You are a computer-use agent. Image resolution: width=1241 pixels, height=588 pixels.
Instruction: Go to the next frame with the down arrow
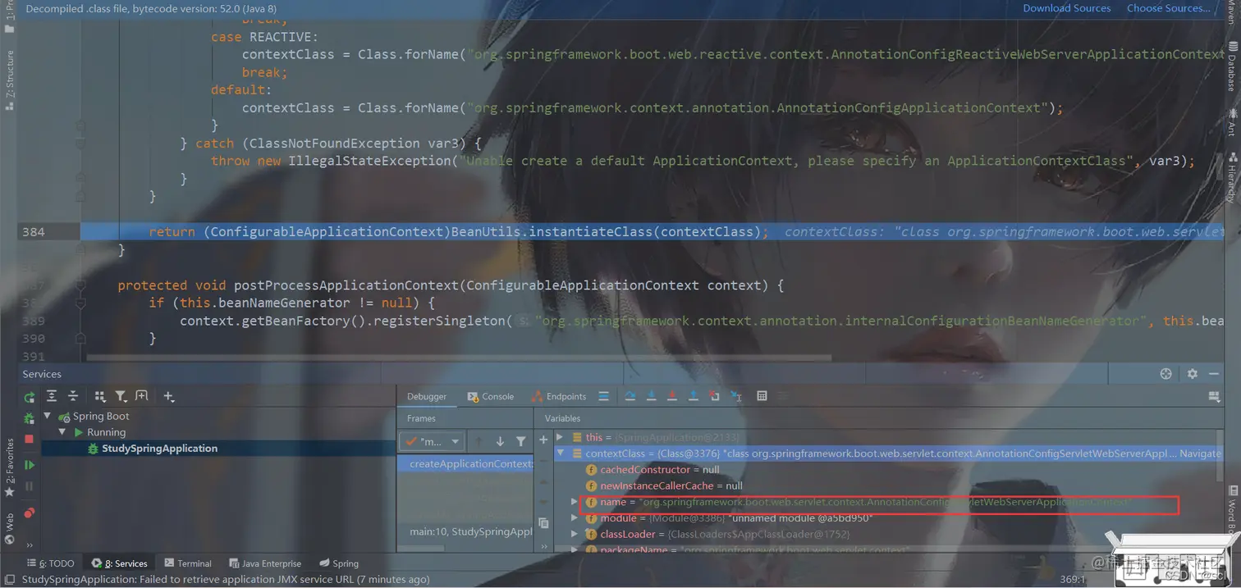[x=500, y=441]
